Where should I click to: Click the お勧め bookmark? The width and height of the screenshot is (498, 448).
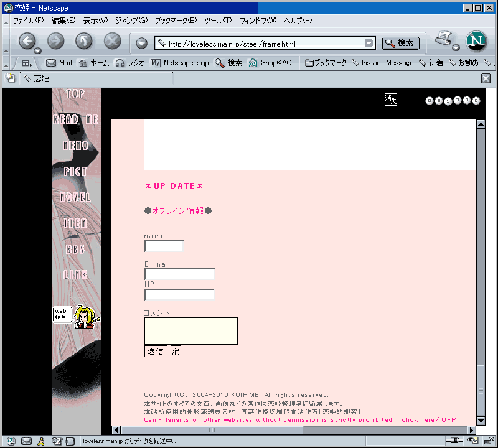click(464, 63)
